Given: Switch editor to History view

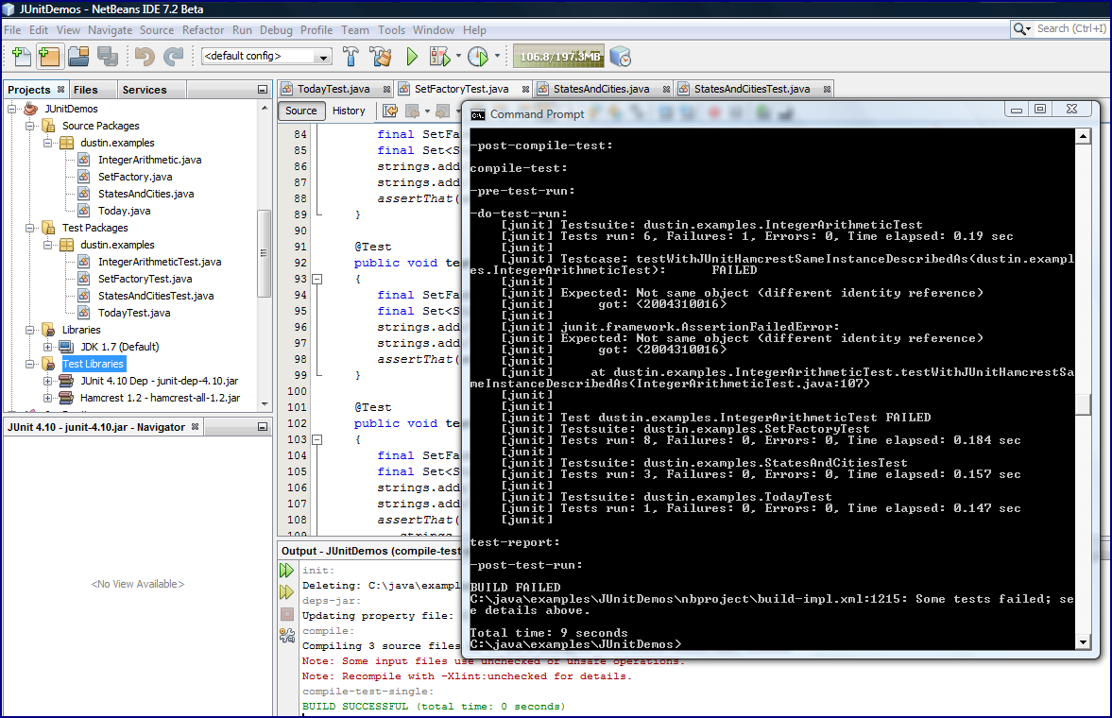Looking at the screenshot, I should tap(349, 111).
